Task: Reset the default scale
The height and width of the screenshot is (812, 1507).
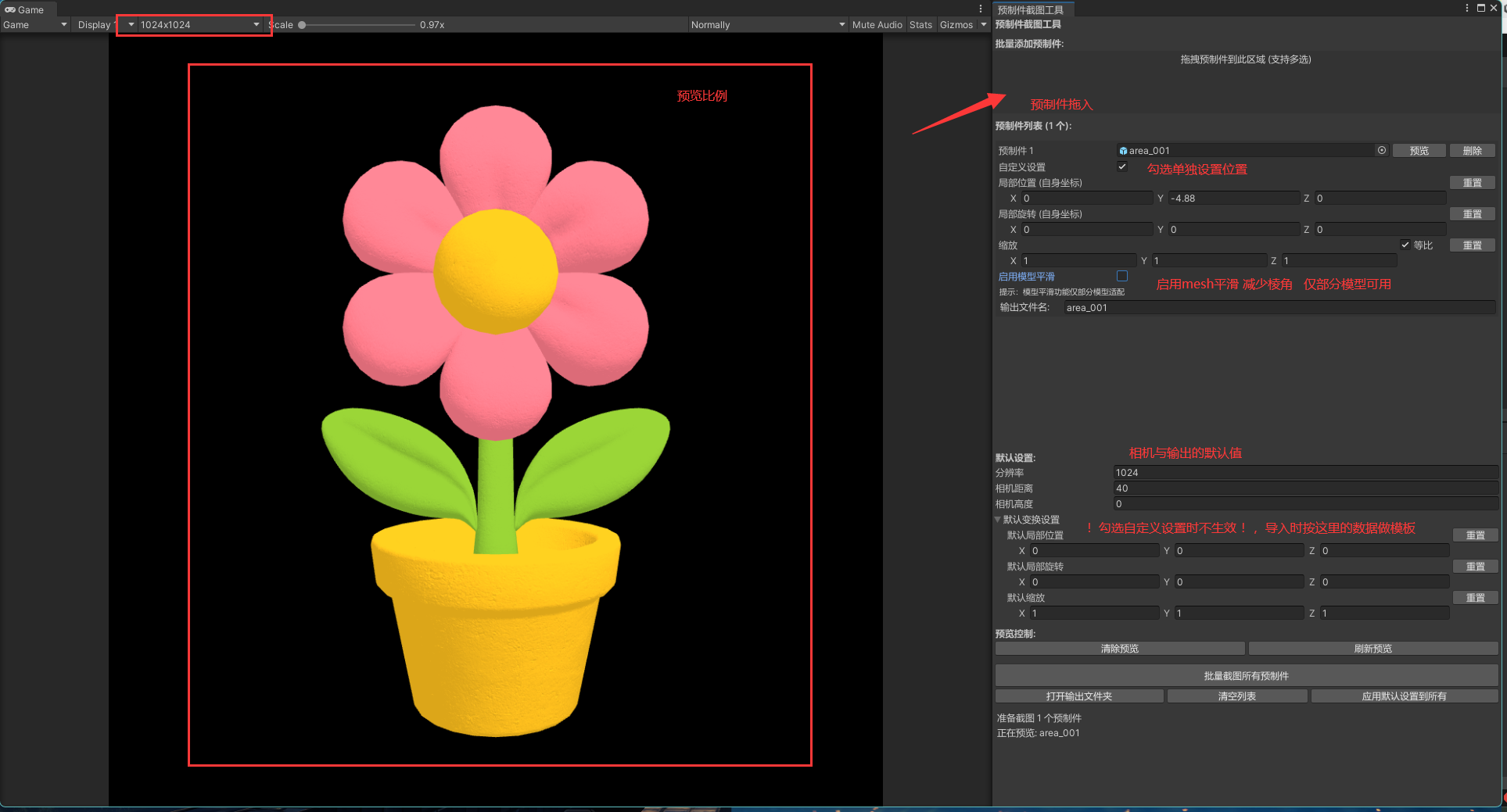Action: [x=1475, y=598]
